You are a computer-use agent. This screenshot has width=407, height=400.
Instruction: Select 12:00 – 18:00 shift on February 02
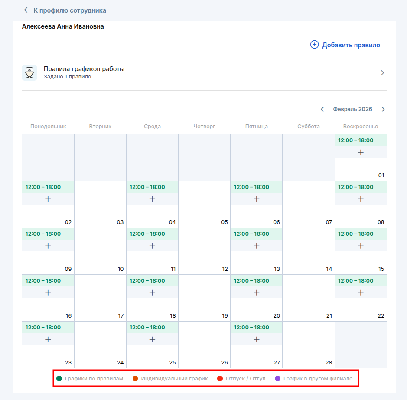click(x=43, y=187)
